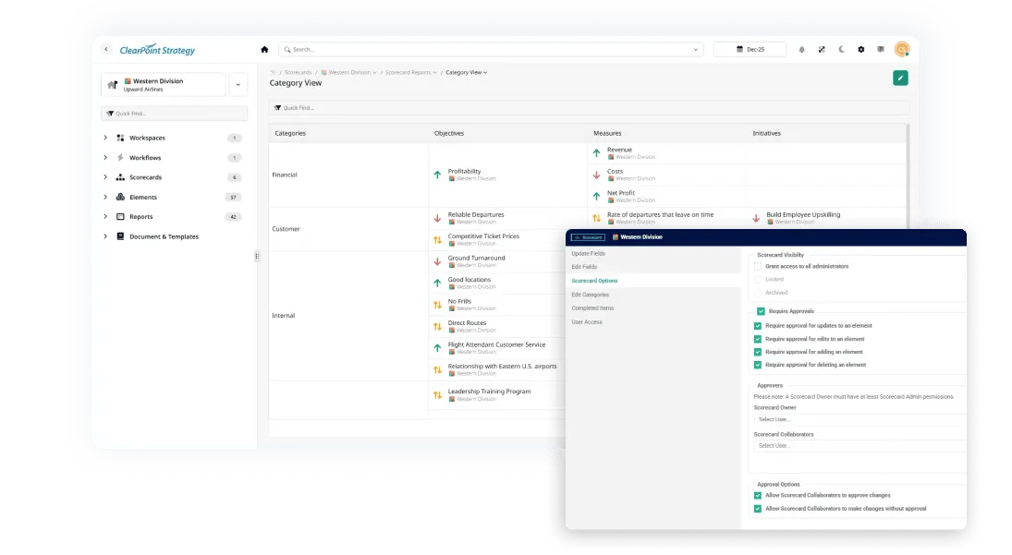Click the Scorecards sidebar icon
1012x555 pixels.
[x=120, y=177]
